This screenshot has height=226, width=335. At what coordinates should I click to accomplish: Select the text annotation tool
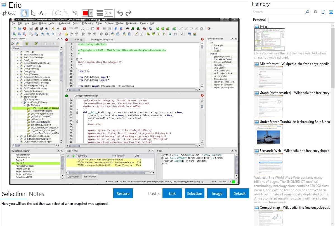pos(41,13)
